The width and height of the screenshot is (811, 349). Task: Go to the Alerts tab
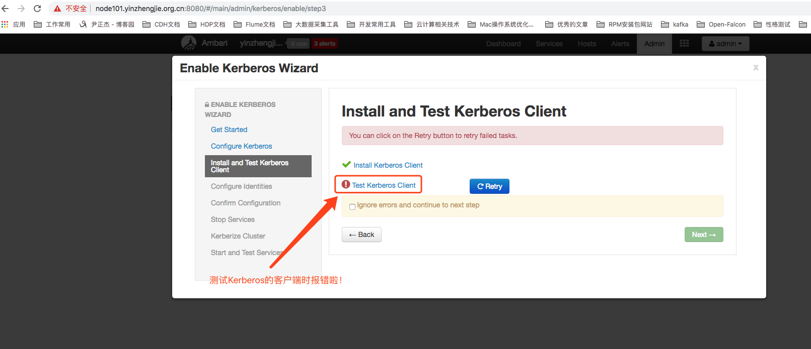620,44
